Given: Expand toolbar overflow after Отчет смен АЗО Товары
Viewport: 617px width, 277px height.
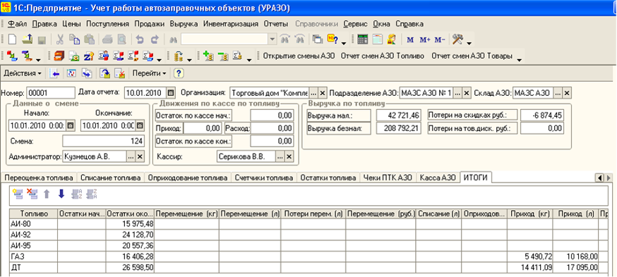Looking at the screenshot, I should 520,60.
